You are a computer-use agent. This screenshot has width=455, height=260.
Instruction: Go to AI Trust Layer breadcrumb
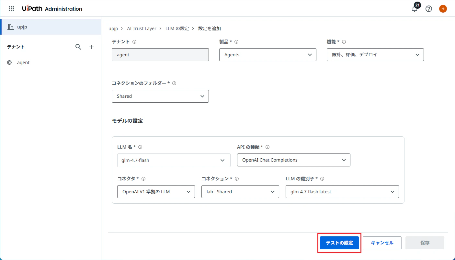click(142, 28)
